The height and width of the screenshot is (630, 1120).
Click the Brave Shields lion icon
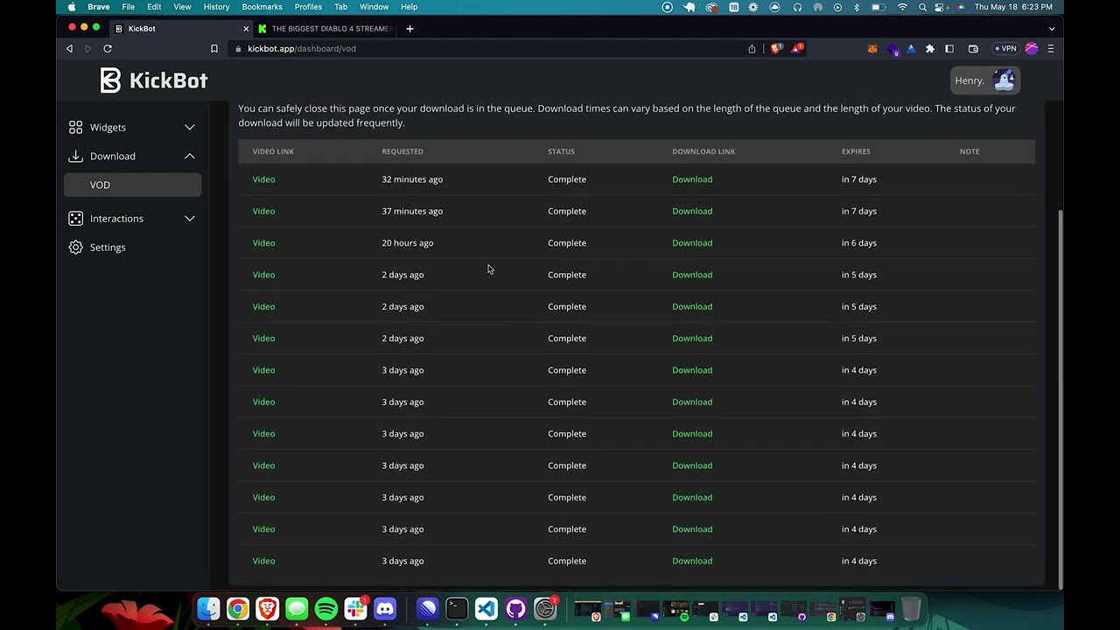pos(776,49)
